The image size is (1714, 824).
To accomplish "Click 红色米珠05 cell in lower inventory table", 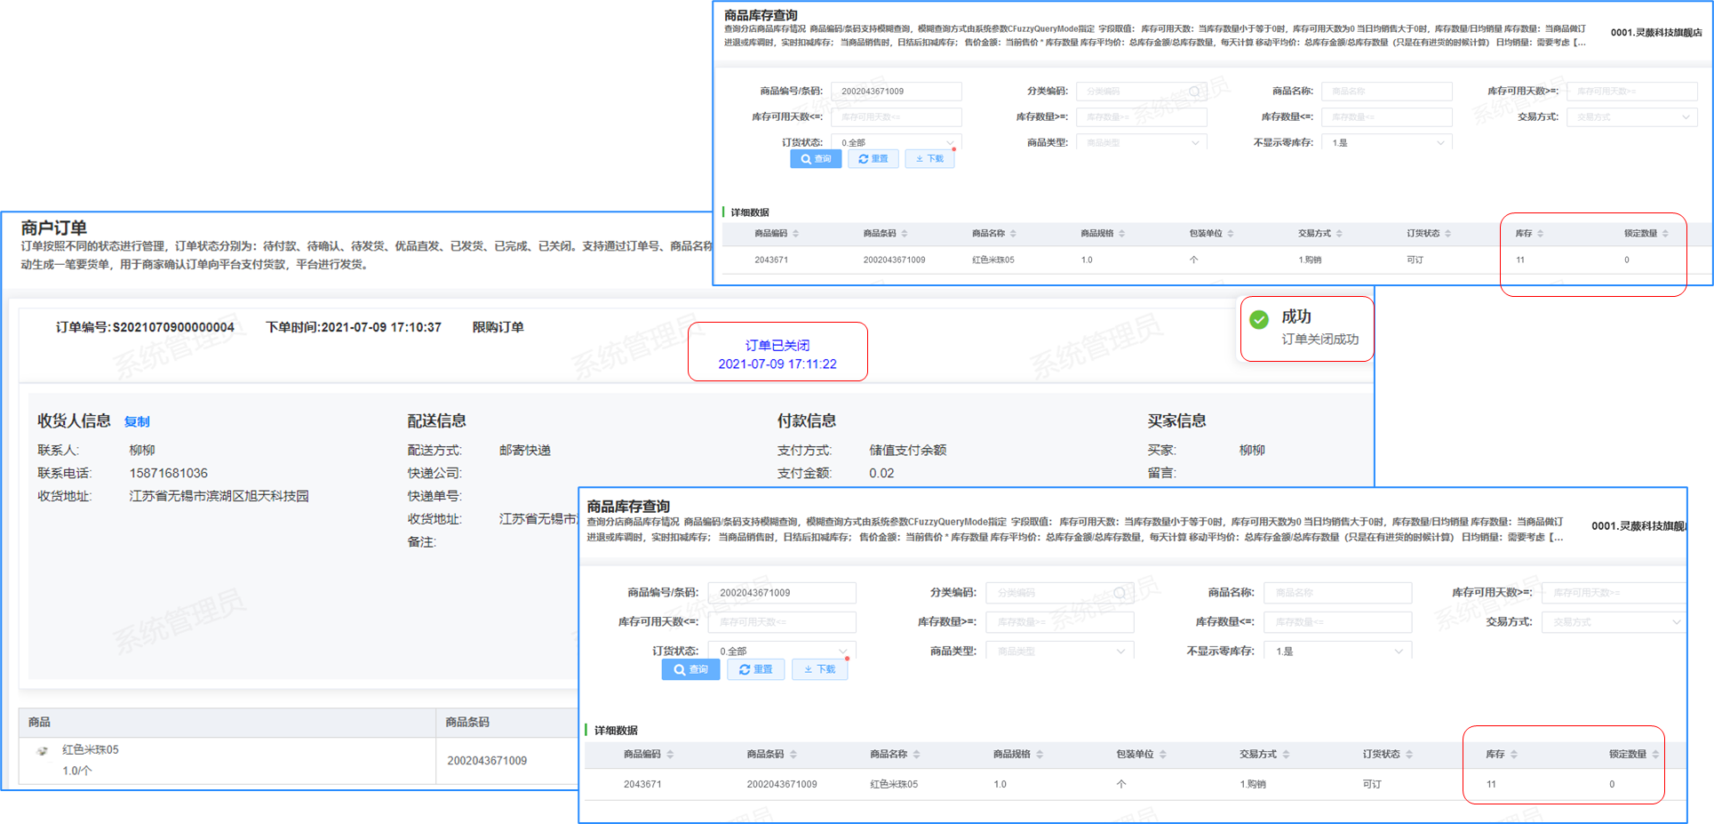I will point(894,785).
